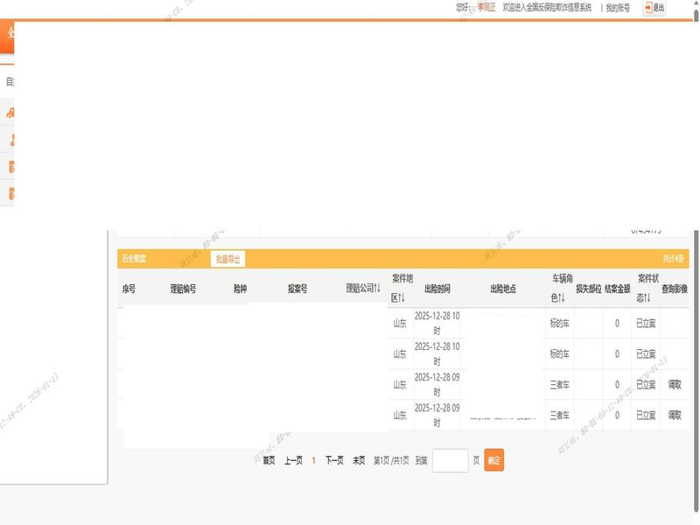Screen dimensions: 700x525
Task: Click 调取 in the last table row
Action: pos(675,415)
